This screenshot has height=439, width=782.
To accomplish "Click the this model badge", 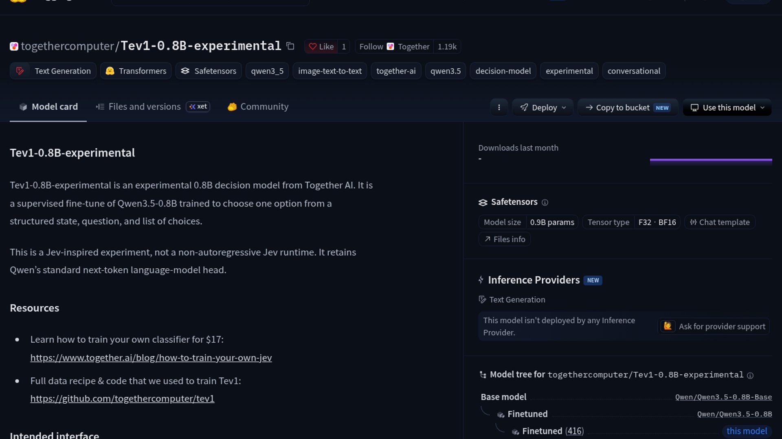I will (x=747, y=431).
